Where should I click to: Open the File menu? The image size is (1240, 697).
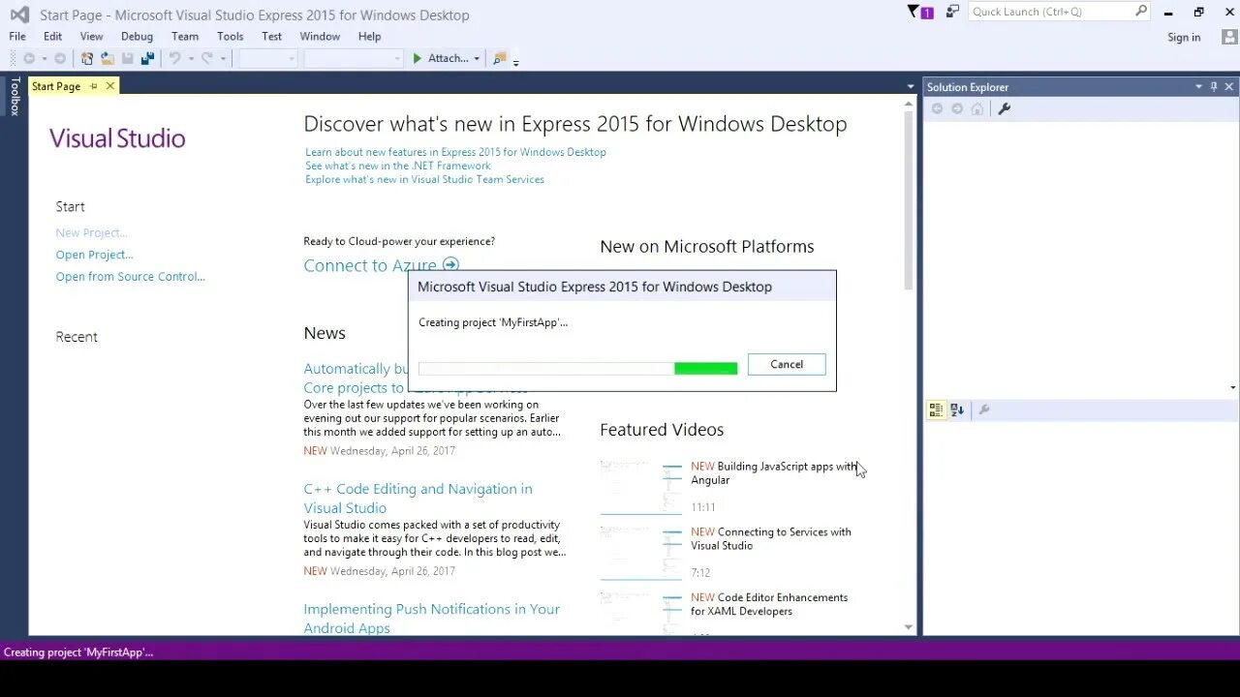(17, 37)
